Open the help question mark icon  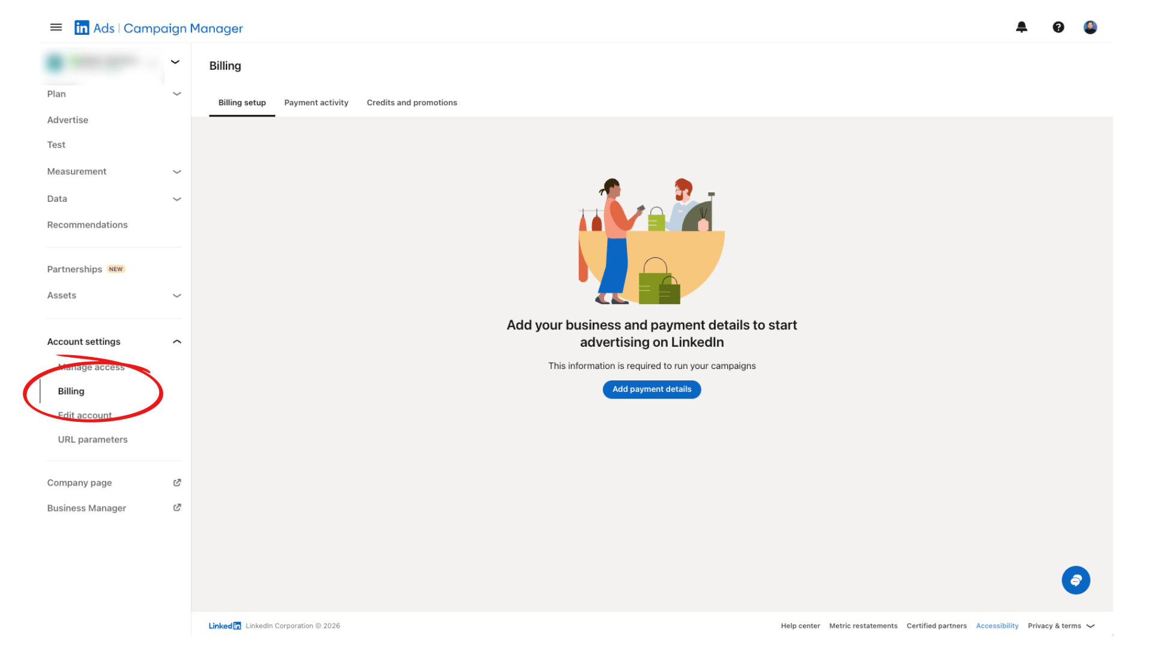click(1058, 27)
